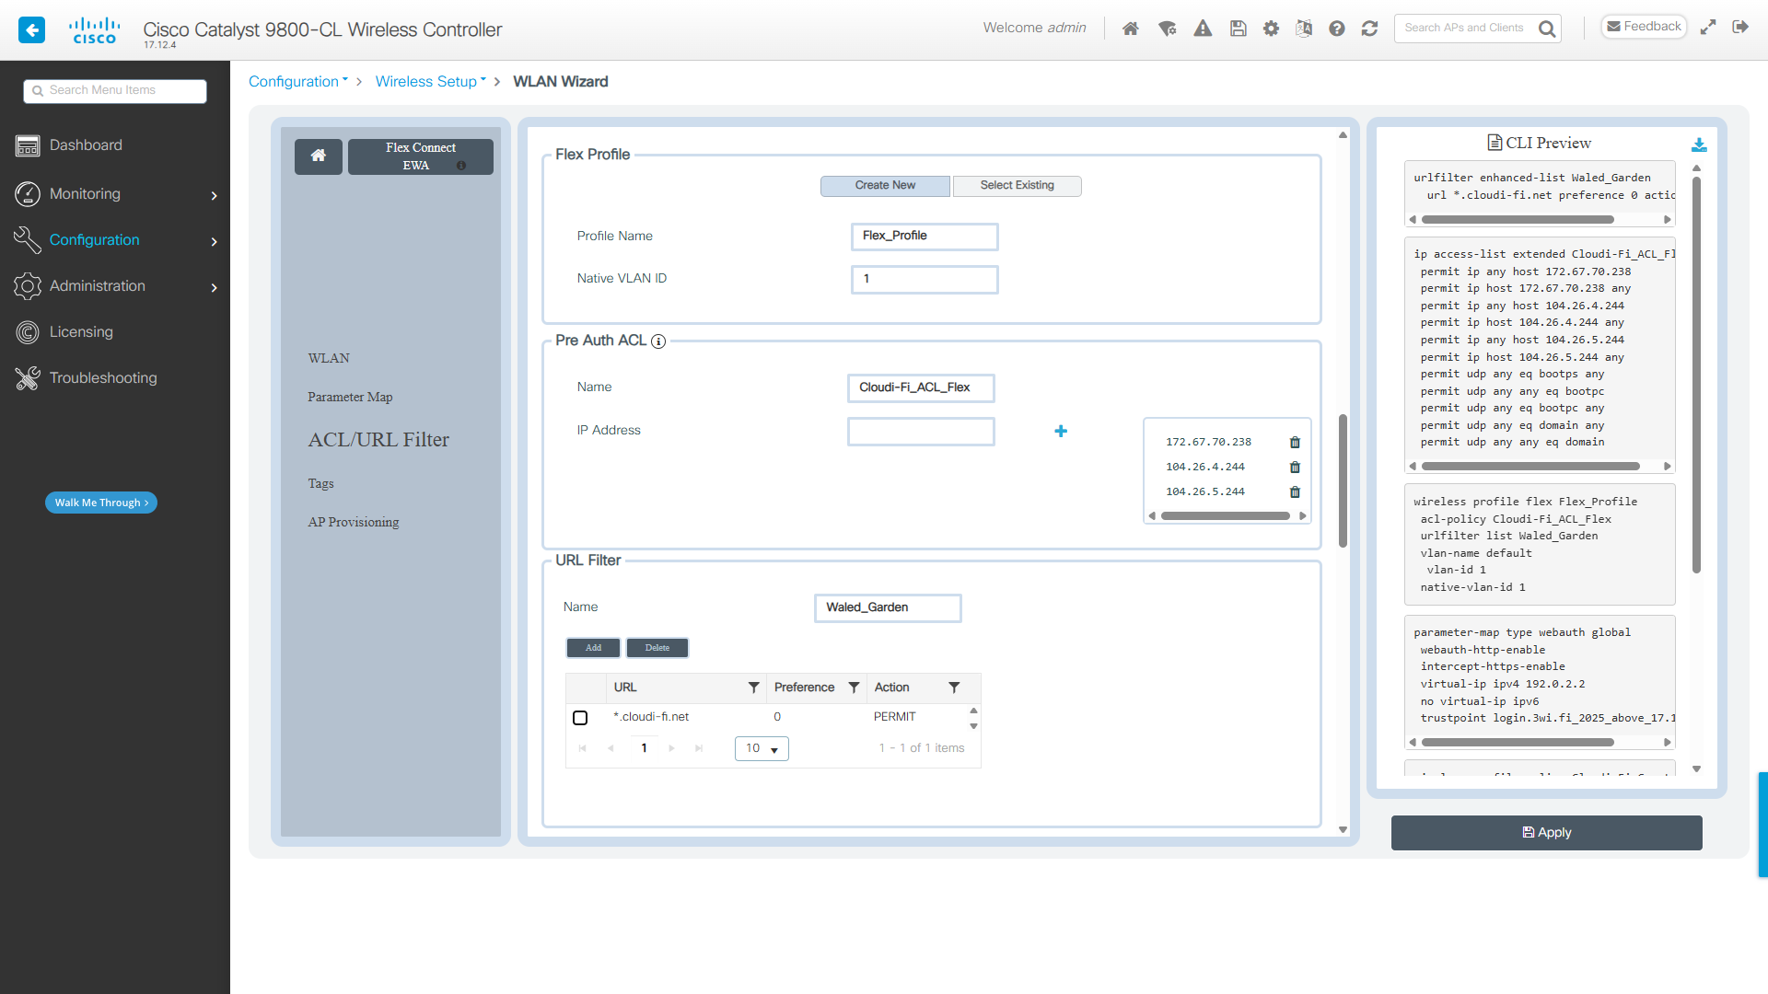Expand the Configuration breadcrumb dropdown
The width and height of the screenshot is (1768, 994).
click(298, 81)
